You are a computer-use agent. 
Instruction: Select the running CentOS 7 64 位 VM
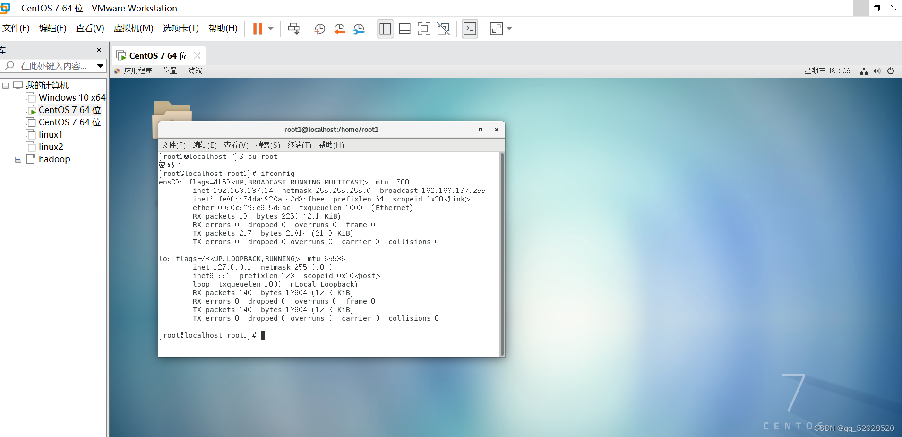tap(69, 110)
